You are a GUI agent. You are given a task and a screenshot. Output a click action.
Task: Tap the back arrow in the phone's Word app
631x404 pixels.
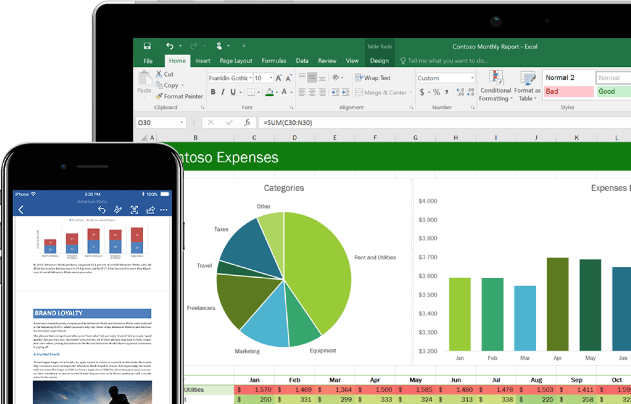pos(21,210)
